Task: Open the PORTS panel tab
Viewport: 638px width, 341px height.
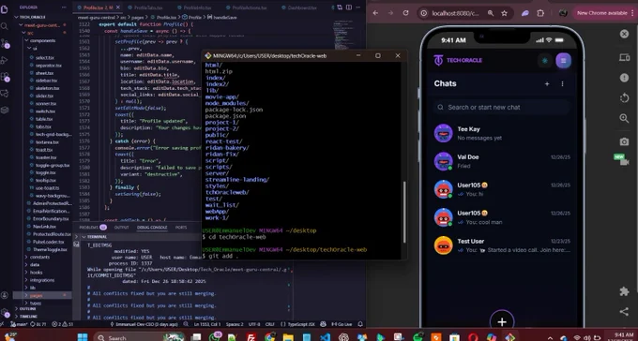Action: [181, 228]
